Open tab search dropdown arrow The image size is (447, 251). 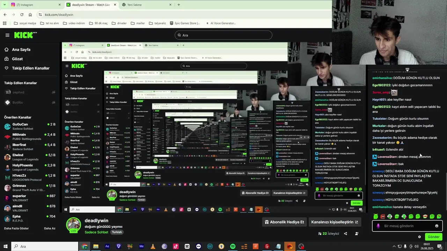tap(5, 5)
